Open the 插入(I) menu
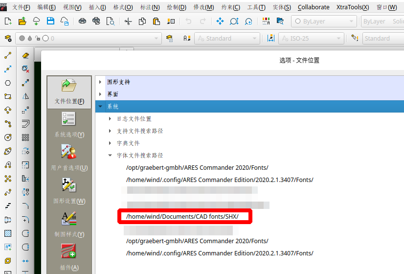This screenshot has width=404, height=274. point(97,7)
